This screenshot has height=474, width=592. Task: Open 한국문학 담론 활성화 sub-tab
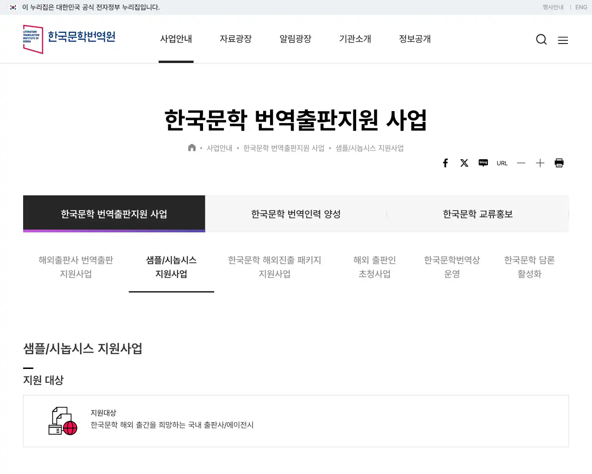530,267
